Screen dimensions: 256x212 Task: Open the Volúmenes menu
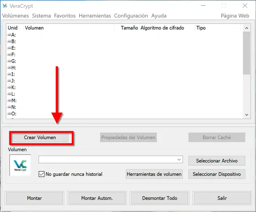pos(16,16)
